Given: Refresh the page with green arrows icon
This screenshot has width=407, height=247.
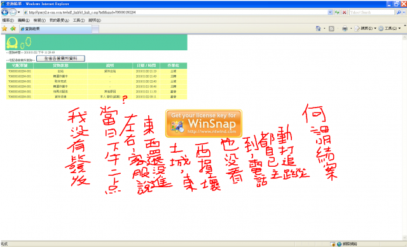Looking at the screenshot, I should tap(337, 12).
